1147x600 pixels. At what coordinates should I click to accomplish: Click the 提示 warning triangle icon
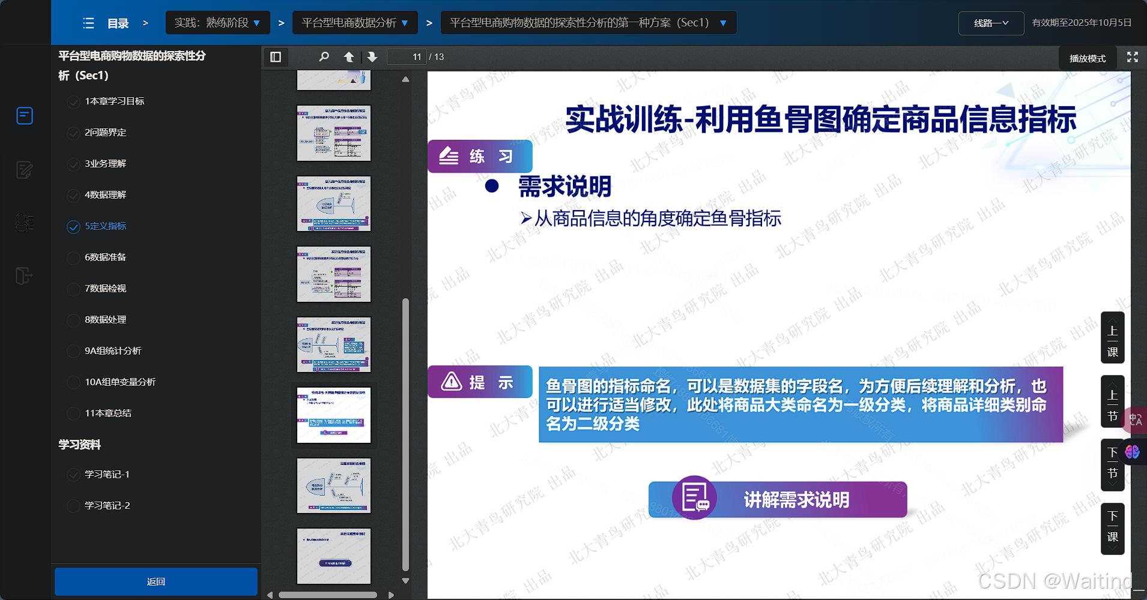452,381
